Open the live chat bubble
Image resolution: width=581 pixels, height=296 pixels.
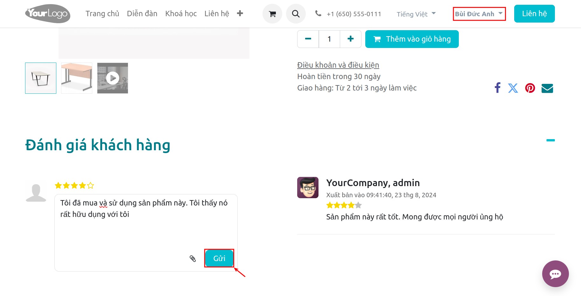(555, 274)
